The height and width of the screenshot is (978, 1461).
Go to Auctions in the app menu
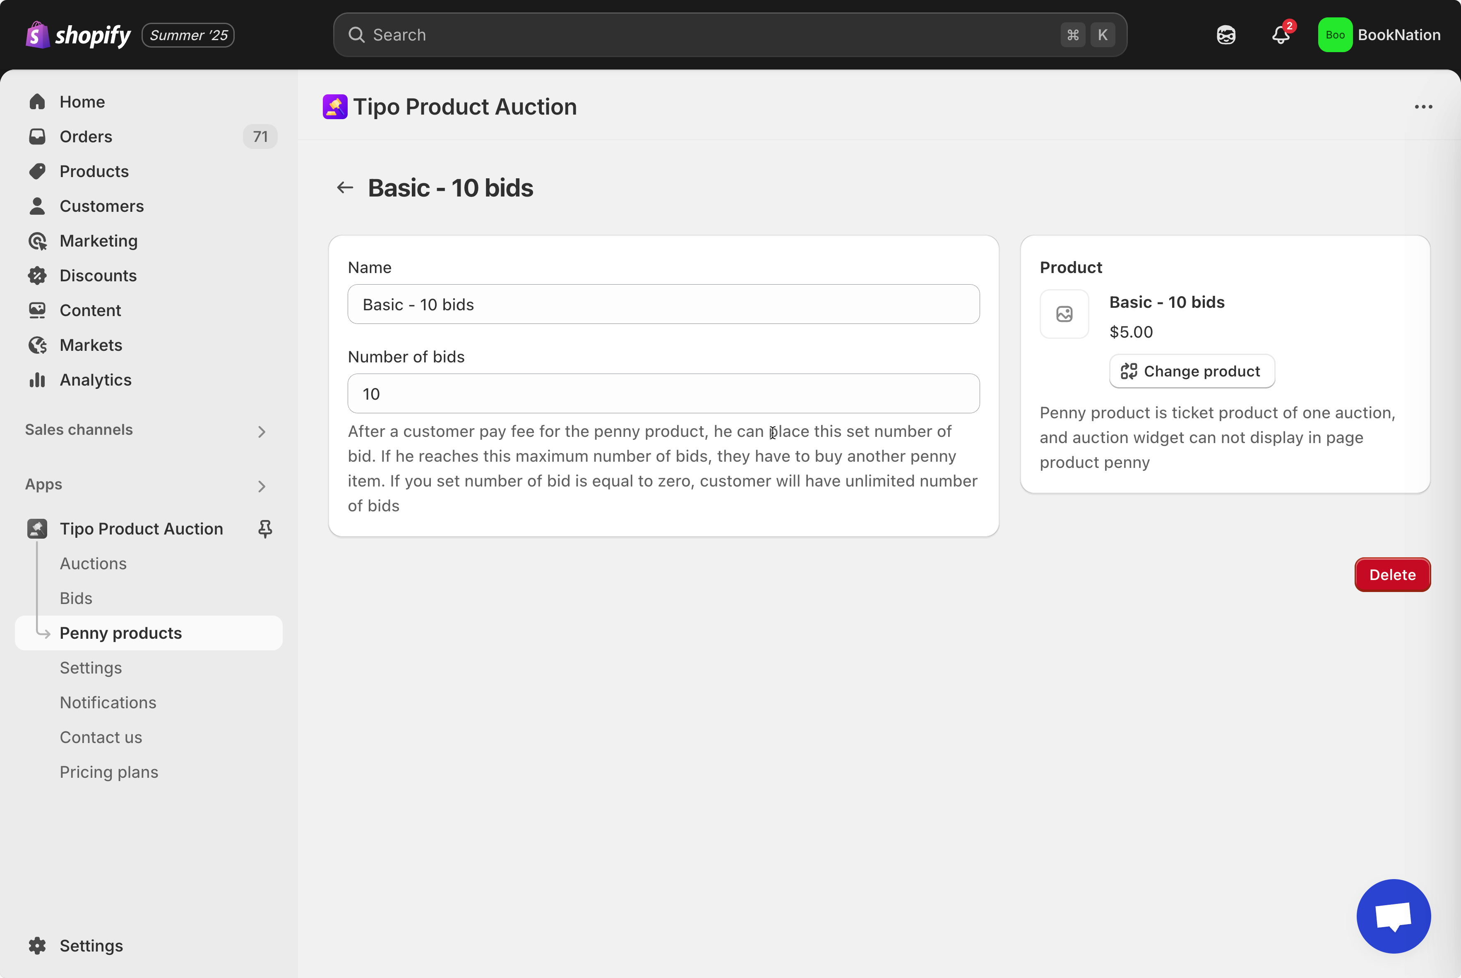[93, 563]
